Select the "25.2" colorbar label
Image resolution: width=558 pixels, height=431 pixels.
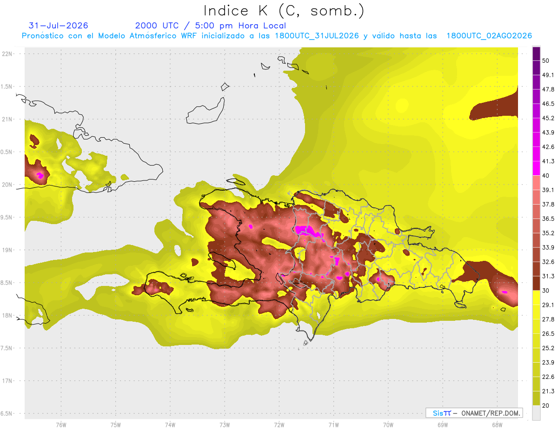pyautogui.click(x=548, y=348)
